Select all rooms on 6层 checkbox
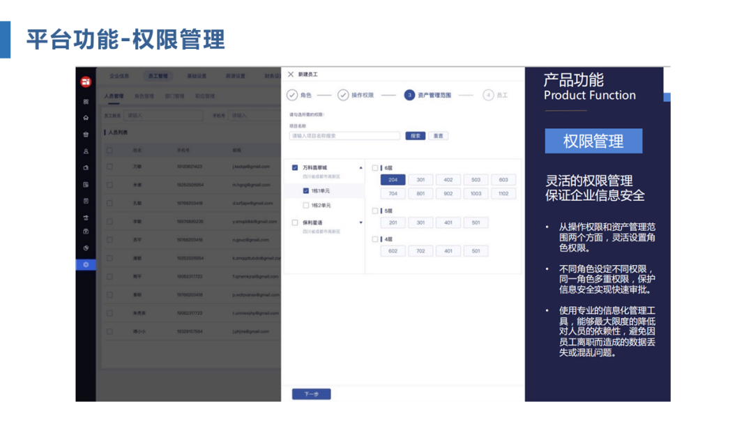The width and height of the screenshot is (753, 424). [x=375, y=168]
